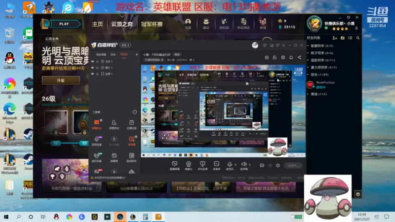Image resolution: width=395 pixels, height=222 pixels.
Task: Toggle visibility eye of 文本 1 source
Action: pyautogui.click(x=92, y=61)
